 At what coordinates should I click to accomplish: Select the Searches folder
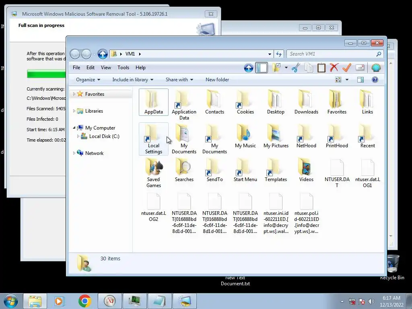click(184, 170)
